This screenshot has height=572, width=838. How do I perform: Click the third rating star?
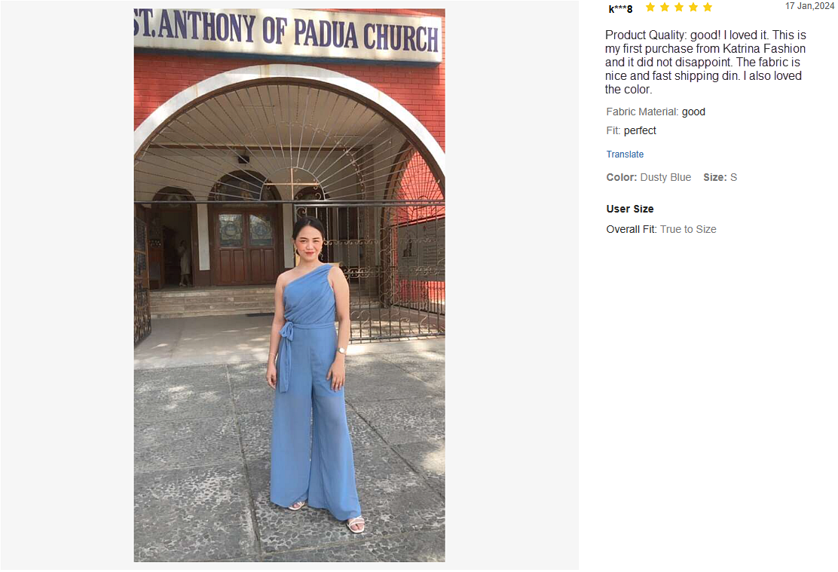click(x=679, y=7)
